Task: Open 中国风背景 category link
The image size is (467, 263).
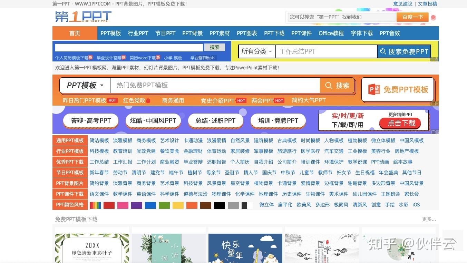Action: [x=412, y=183]
